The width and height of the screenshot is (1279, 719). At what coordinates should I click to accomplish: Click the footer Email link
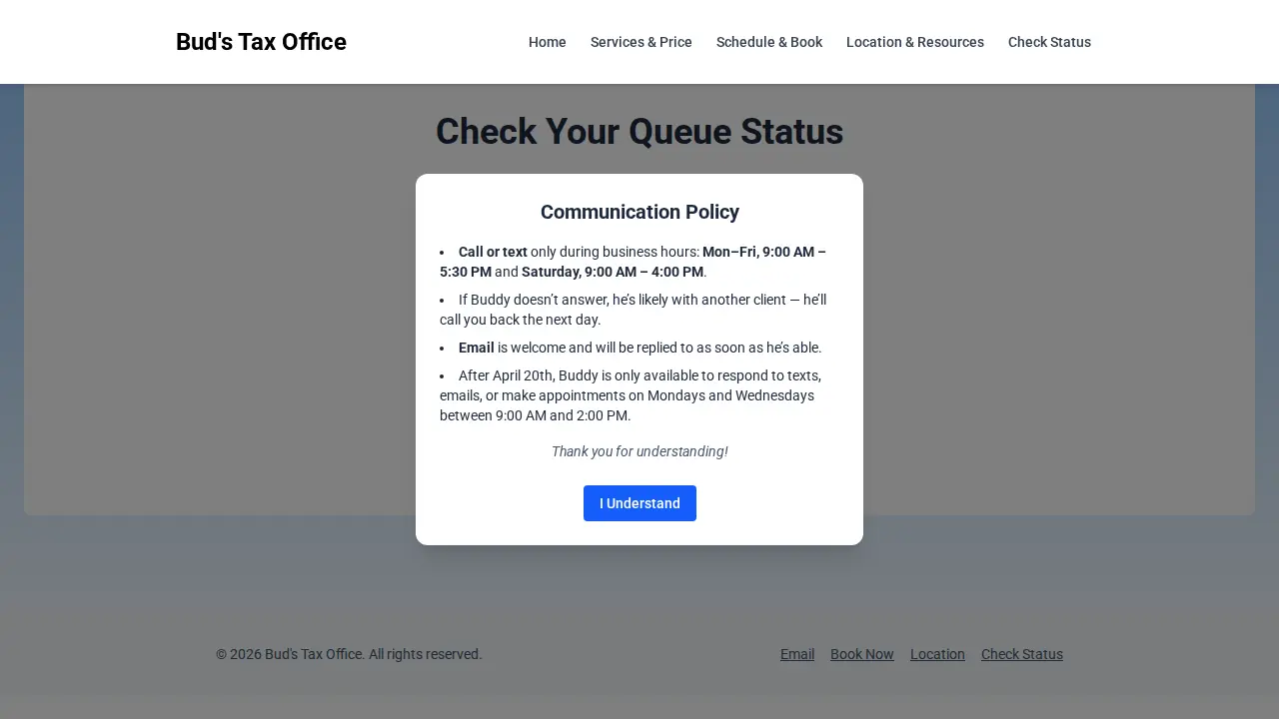click(x=797, y=654)
